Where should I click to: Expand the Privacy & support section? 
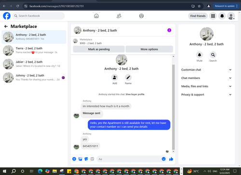(x=206, y=94)
